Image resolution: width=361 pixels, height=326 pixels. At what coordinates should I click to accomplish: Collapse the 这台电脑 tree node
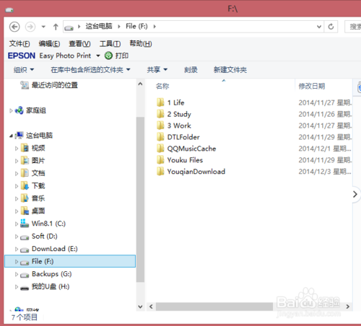11,136
